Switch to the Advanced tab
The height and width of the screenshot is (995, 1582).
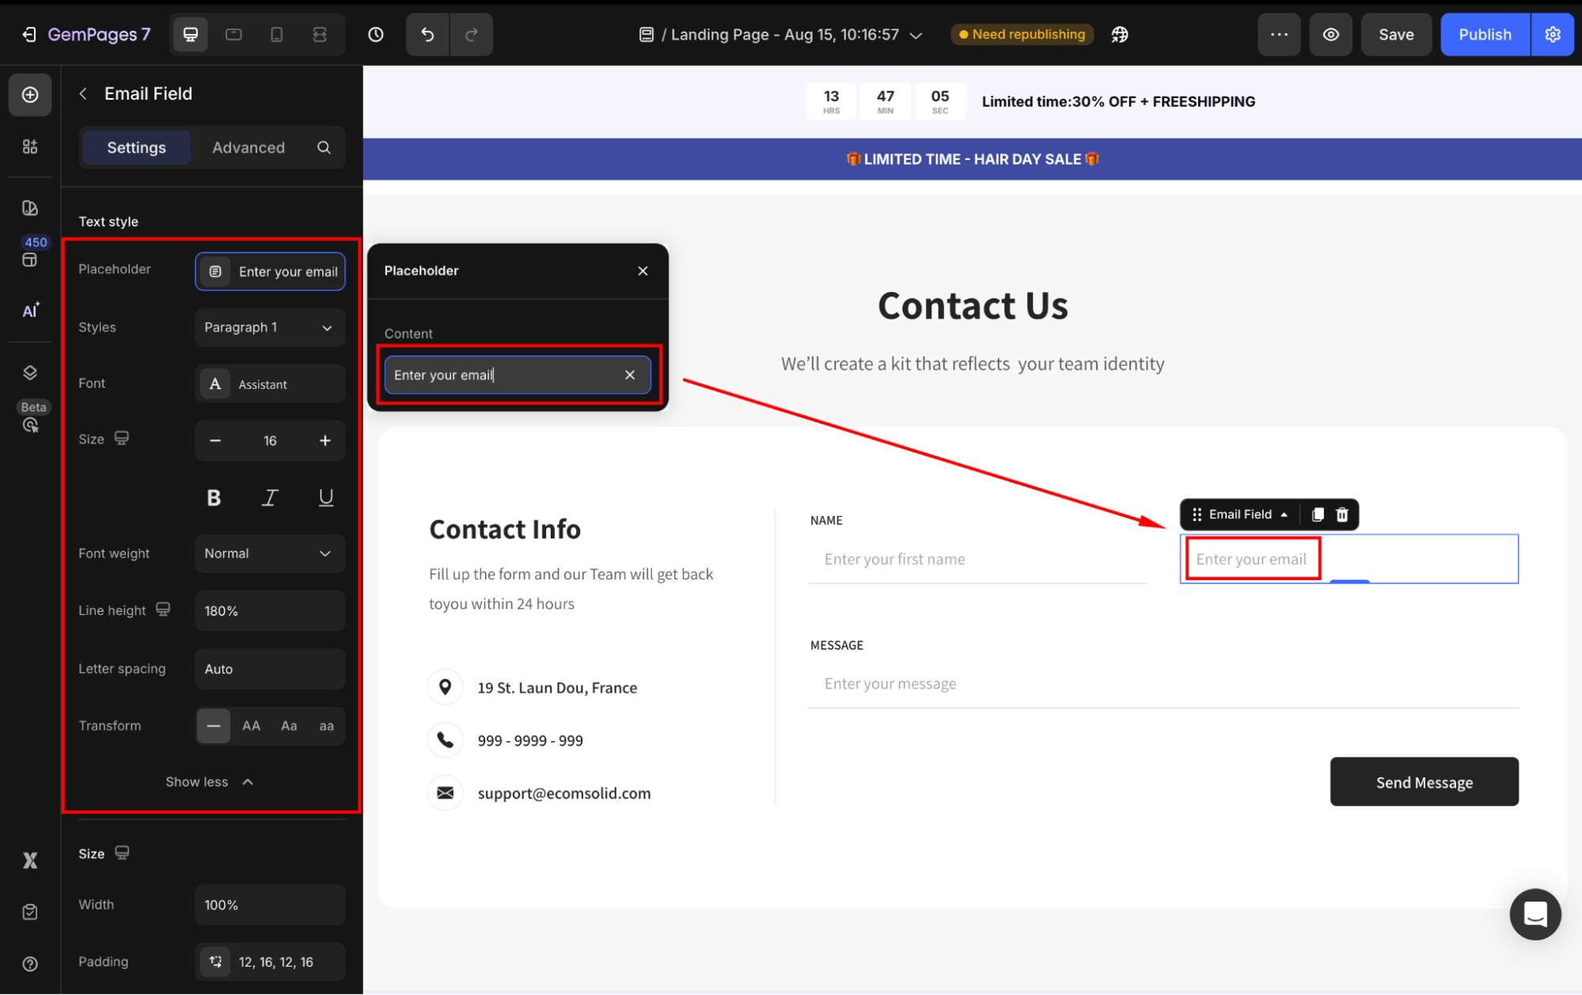[x=248, y=148]
